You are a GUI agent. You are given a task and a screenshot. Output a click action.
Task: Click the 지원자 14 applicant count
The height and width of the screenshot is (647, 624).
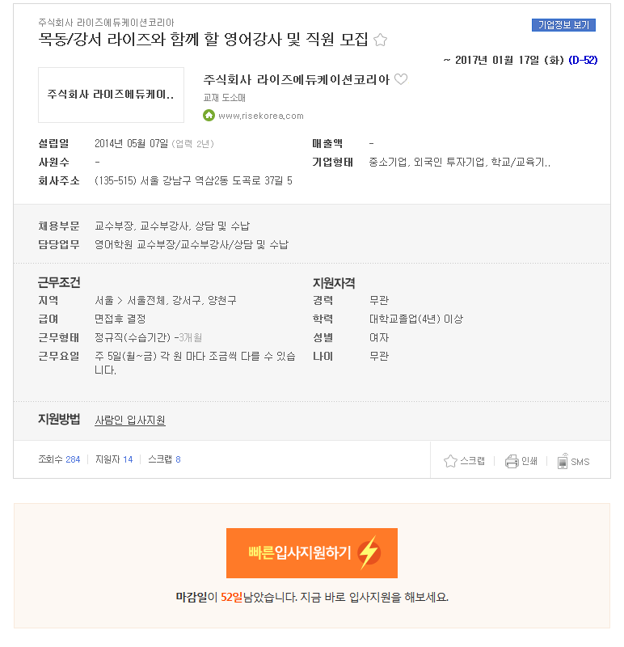[114, 459]
